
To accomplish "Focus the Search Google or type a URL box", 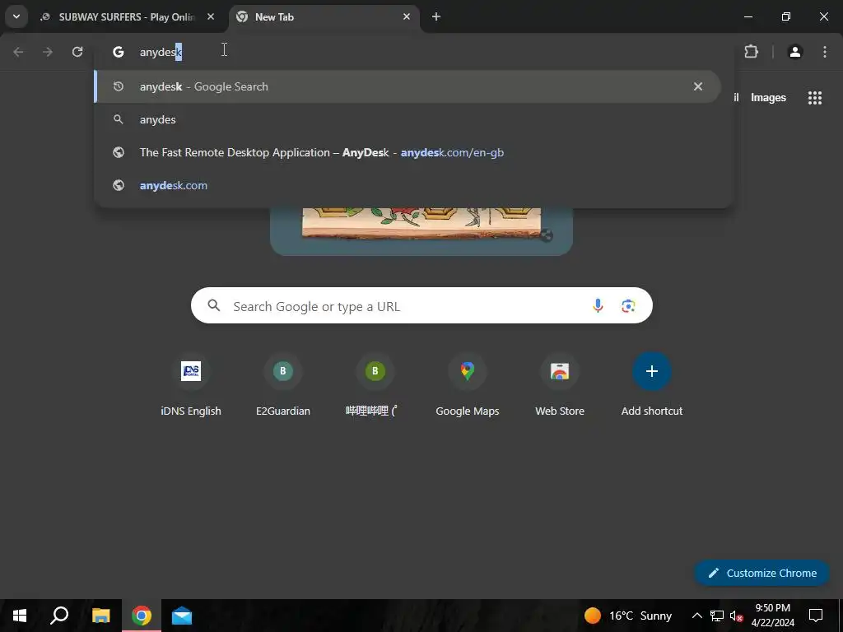I will tap(421, 306).
